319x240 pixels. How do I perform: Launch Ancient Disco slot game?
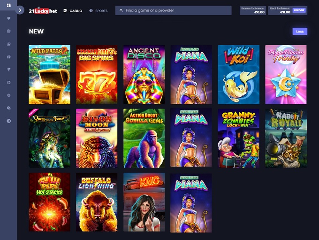click(144, 74)
